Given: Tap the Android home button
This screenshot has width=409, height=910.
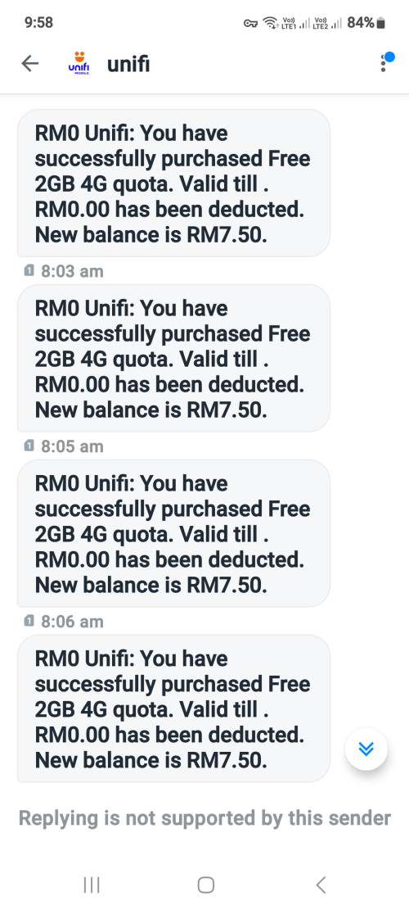Looking at the screenshot, I should (x=205, y=885).
